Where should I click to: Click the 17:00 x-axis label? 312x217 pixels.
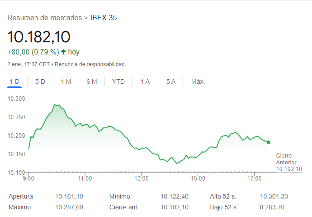254,179
